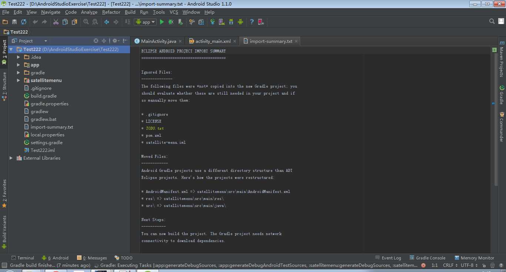Expand the satellitemenu module node
This screenshot has width=506, height=272.
[19, 81]
